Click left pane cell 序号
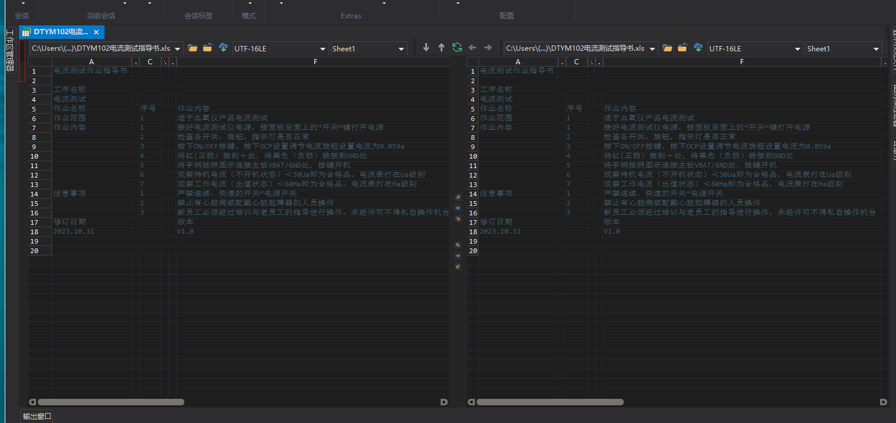896x423 pixels. click(x=148, y=109)
